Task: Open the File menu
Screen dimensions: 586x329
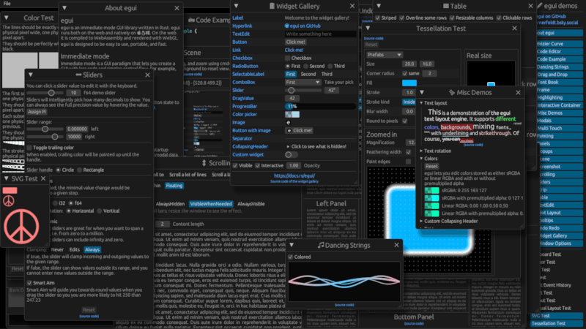Action: (x=7, y=4)
